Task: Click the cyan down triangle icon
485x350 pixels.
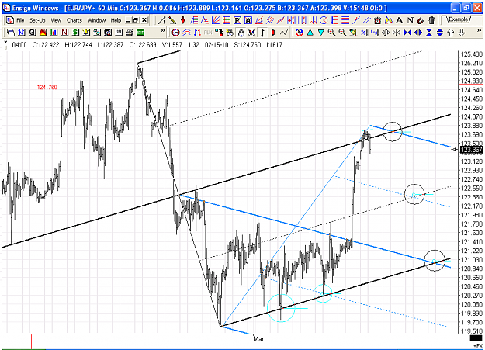Action: coord(320,32)
